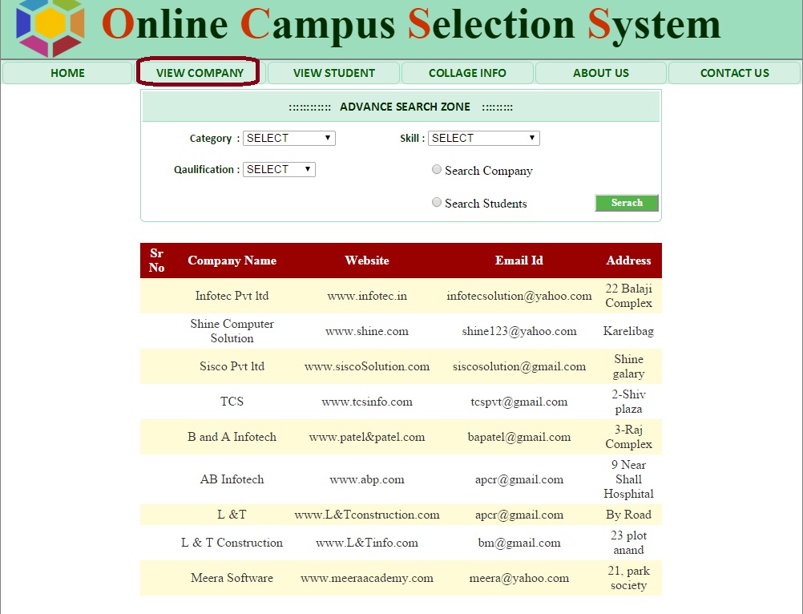The width and height of the screenshot is (803, 614).
Task: Choose the Search Students radio option
Action: point(437,203)
